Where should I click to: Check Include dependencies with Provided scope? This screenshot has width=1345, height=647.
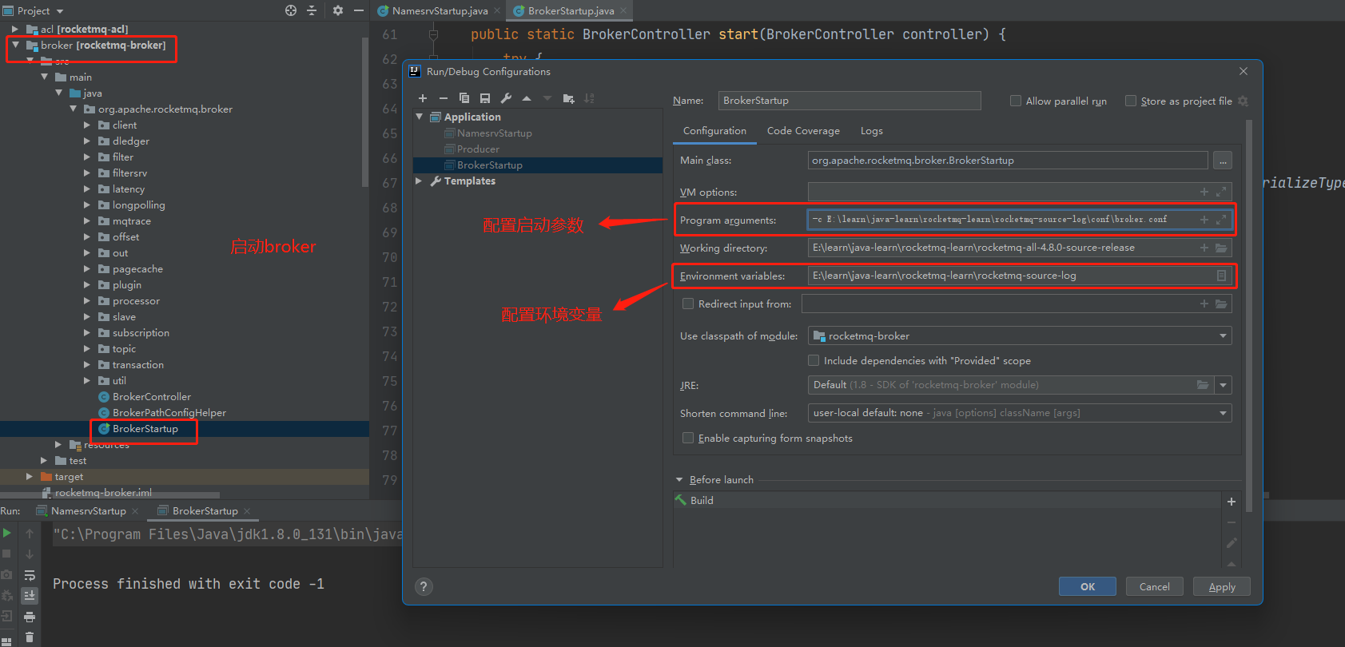(x=814, y=360)
